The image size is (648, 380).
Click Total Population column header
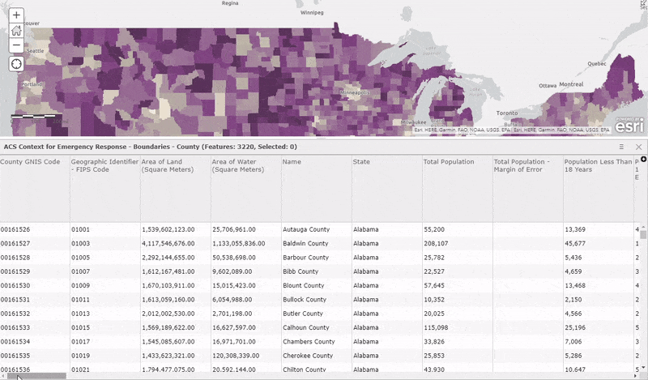point(449,162)
